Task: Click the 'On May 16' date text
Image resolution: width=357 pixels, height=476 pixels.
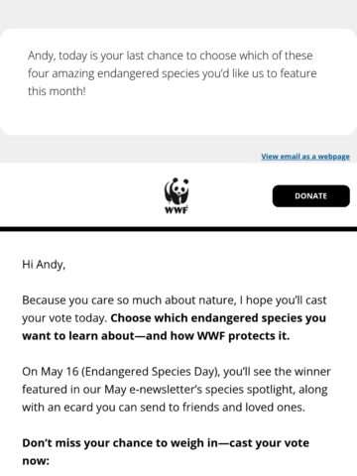Action: coord(51,372)
